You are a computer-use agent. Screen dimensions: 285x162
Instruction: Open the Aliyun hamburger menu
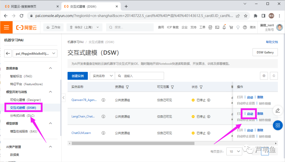coord(6,27)
